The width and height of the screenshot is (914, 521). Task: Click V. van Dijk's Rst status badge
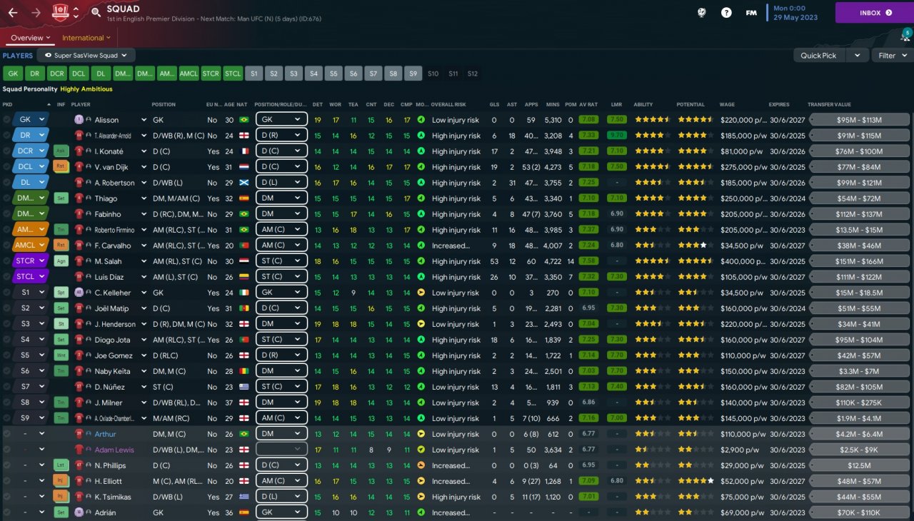coord(61,167)
